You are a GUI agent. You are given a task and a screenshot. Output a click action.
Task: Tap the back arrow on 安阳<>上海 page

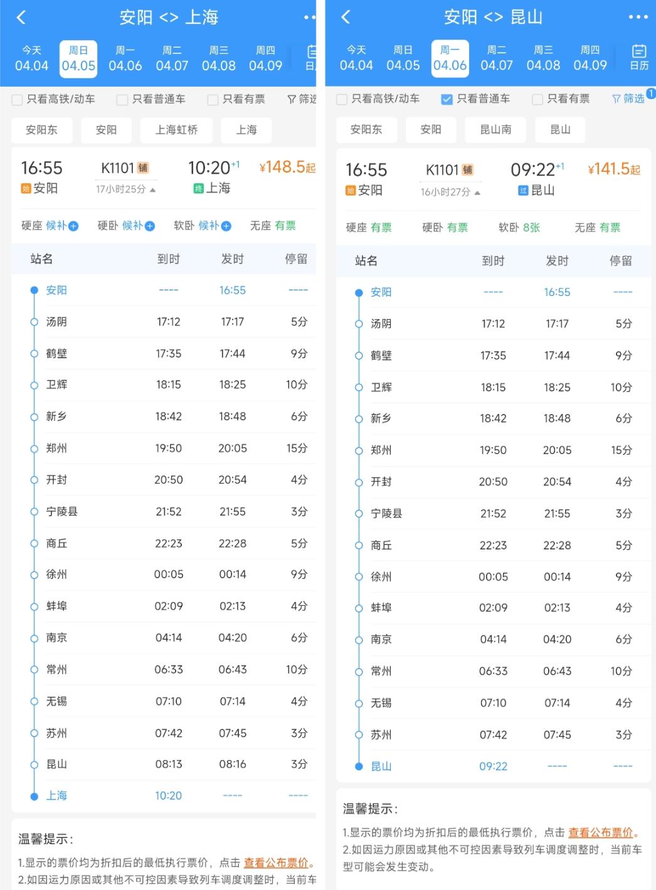[21, 17]
